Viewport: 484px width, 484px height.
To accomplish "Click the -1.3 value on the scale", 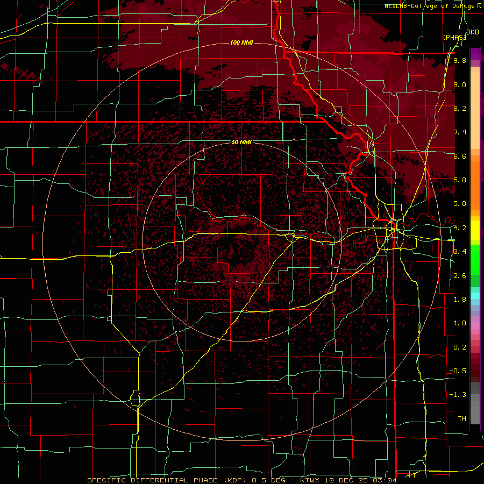I will [458, 395].
